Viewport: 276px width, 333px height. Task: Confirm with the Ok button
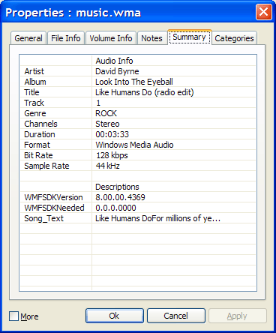115,316
